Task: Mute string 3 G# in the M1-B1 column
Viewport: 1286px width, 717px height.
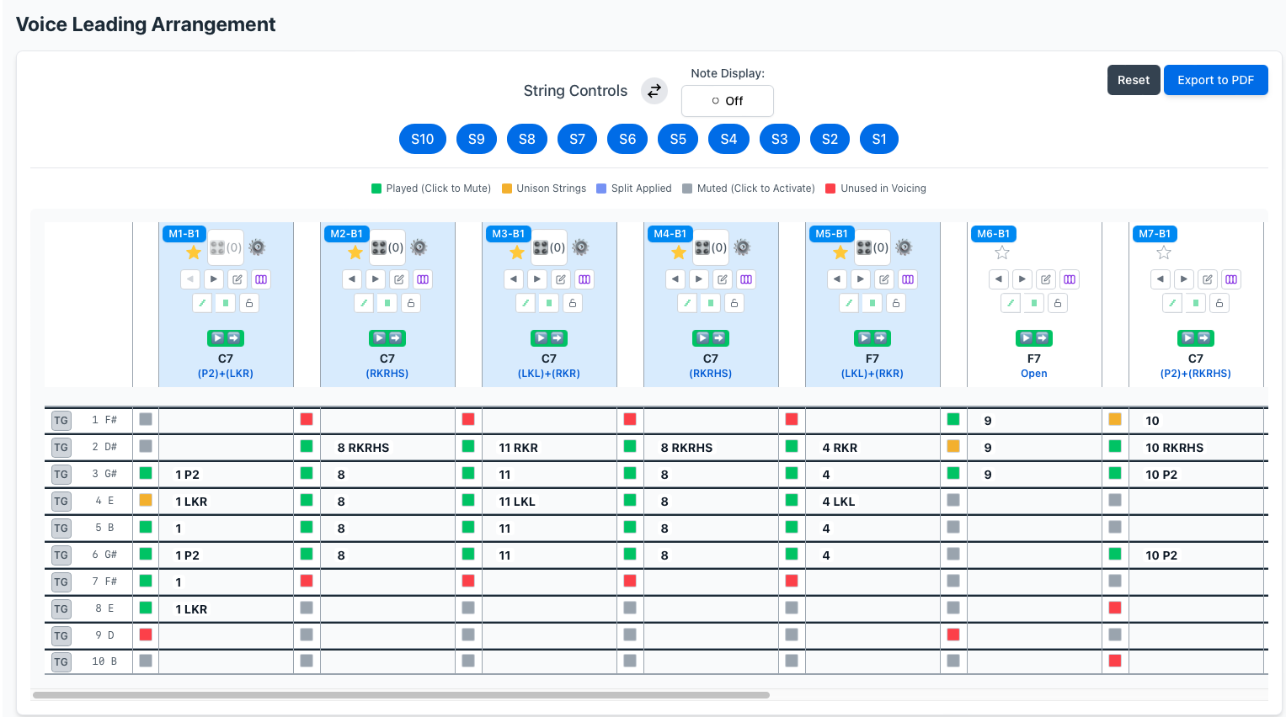Action: tap(146, 473)
